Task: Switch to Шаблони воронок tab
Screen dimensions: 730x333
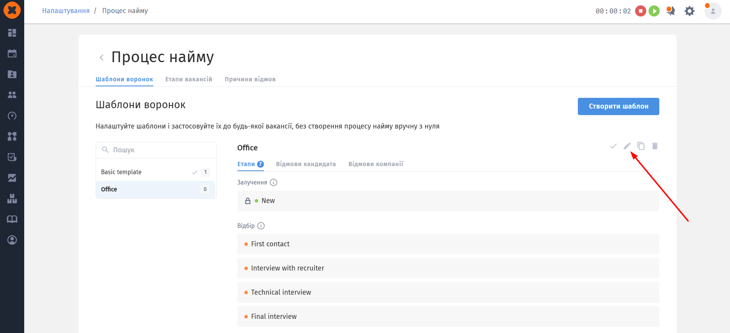Action: click(x=124, y=79)
